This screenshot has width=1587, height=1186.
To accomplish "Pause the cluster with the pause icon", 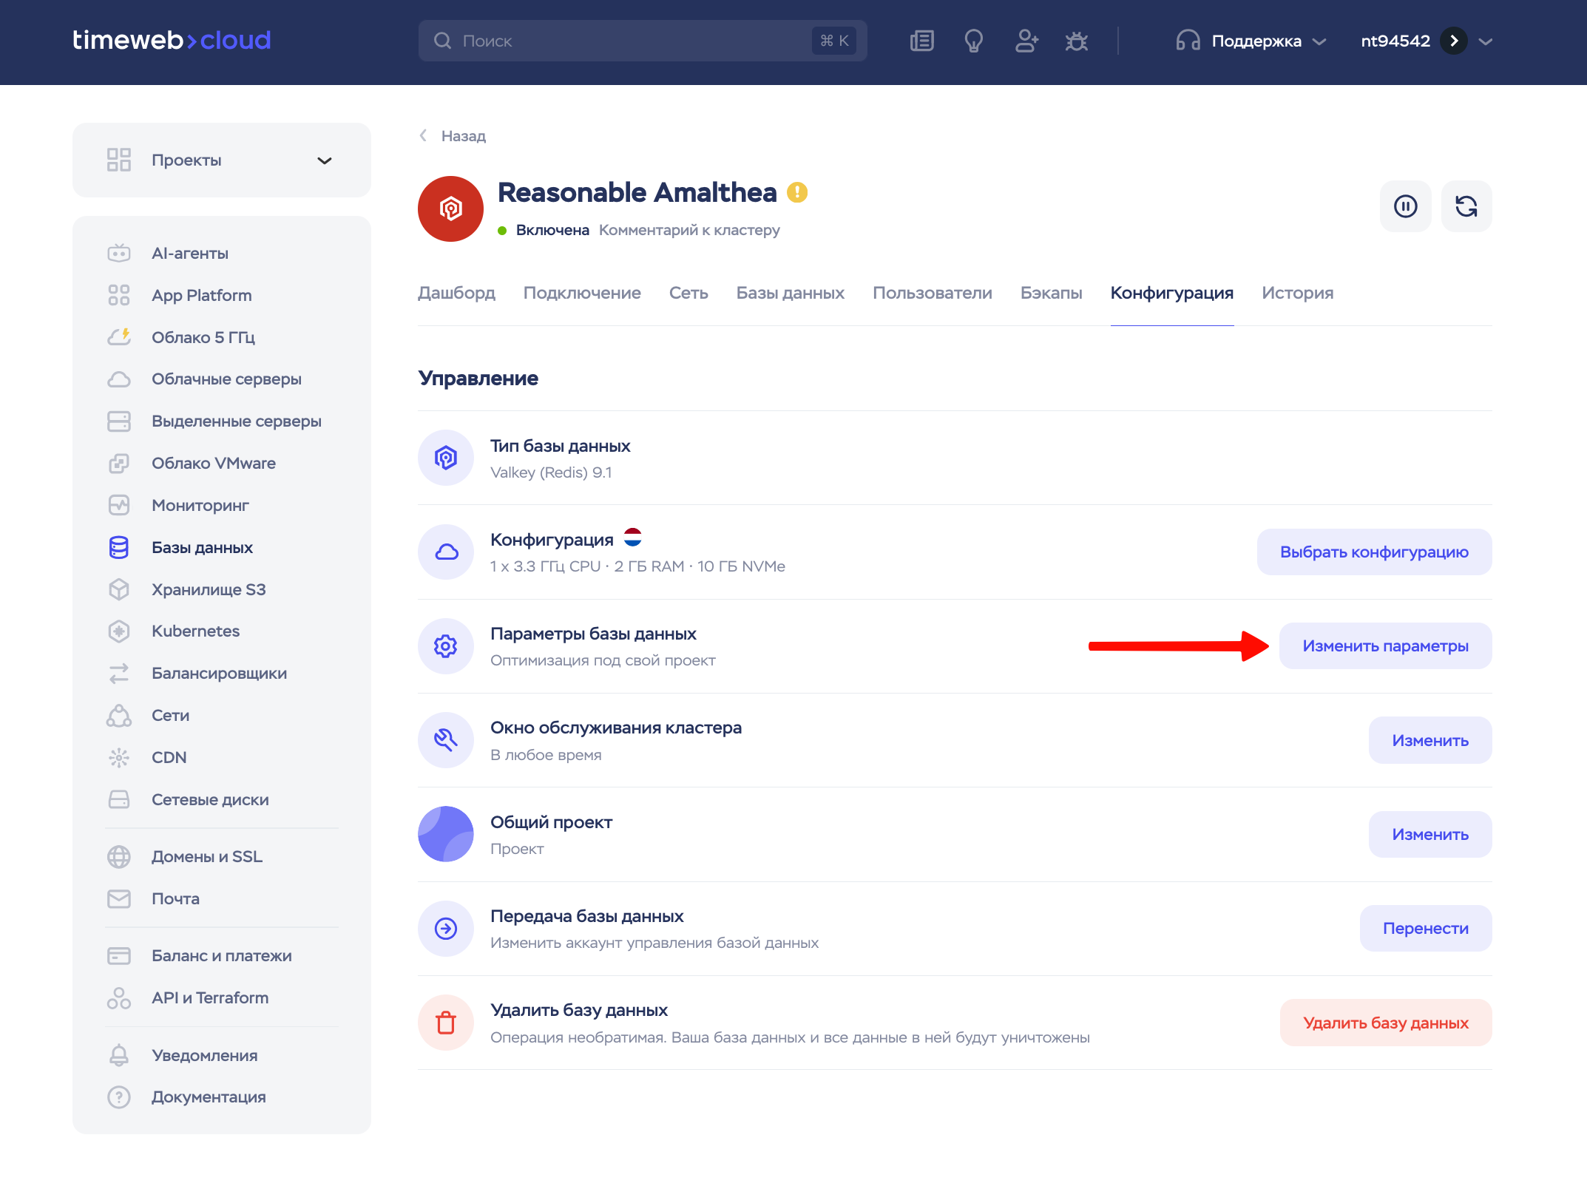I will click(x=1405, y=206).
